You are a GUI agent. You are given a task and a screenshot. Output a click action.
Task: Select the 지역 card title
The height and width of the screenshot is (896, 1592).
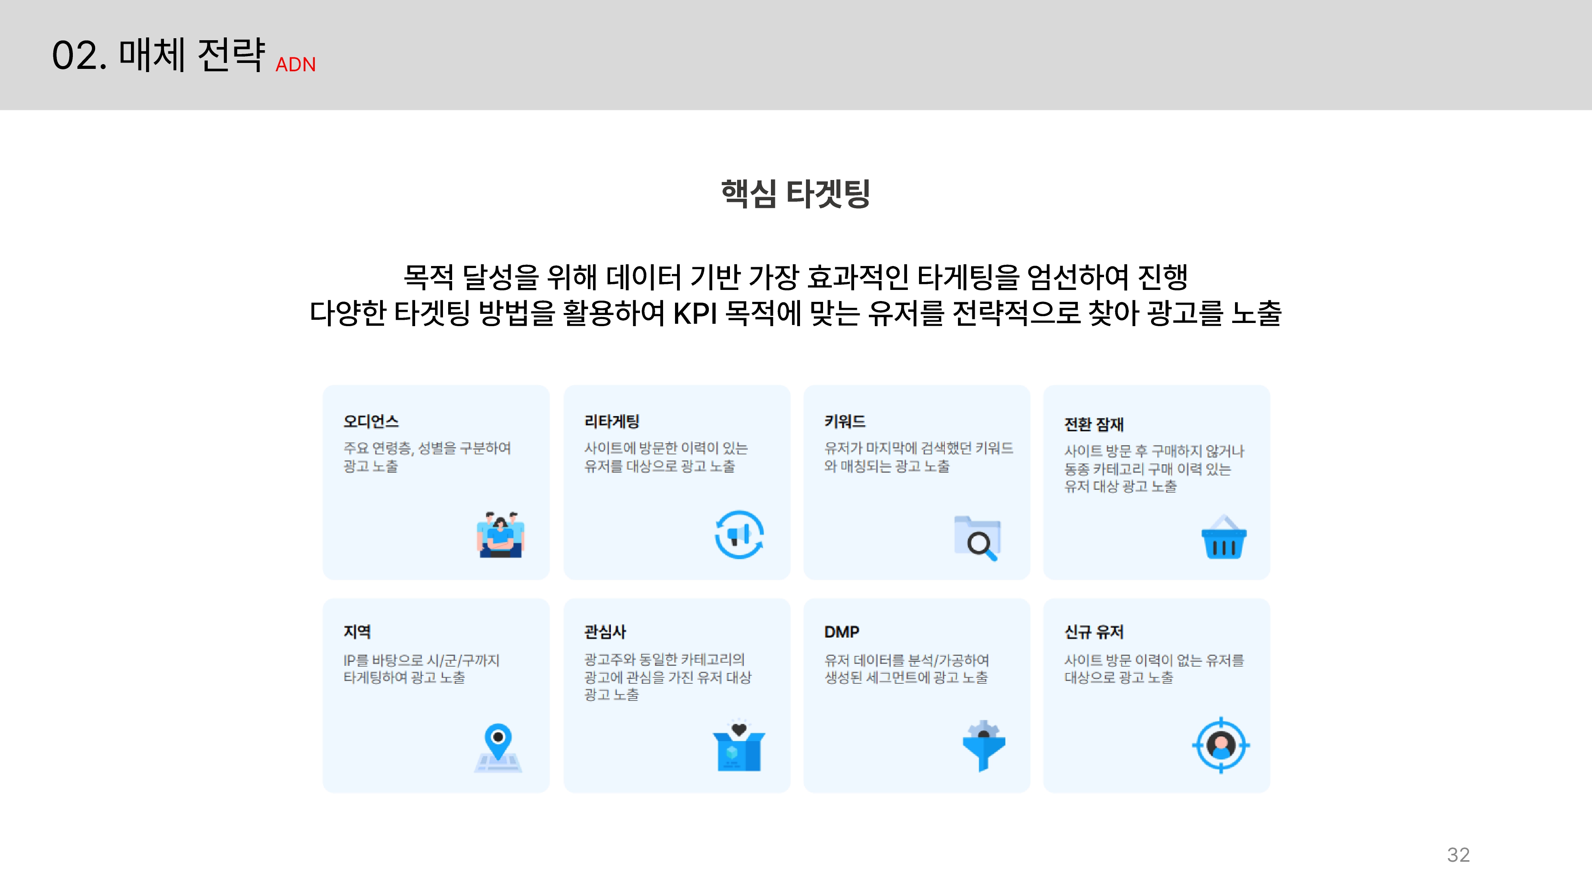[357, 631]
